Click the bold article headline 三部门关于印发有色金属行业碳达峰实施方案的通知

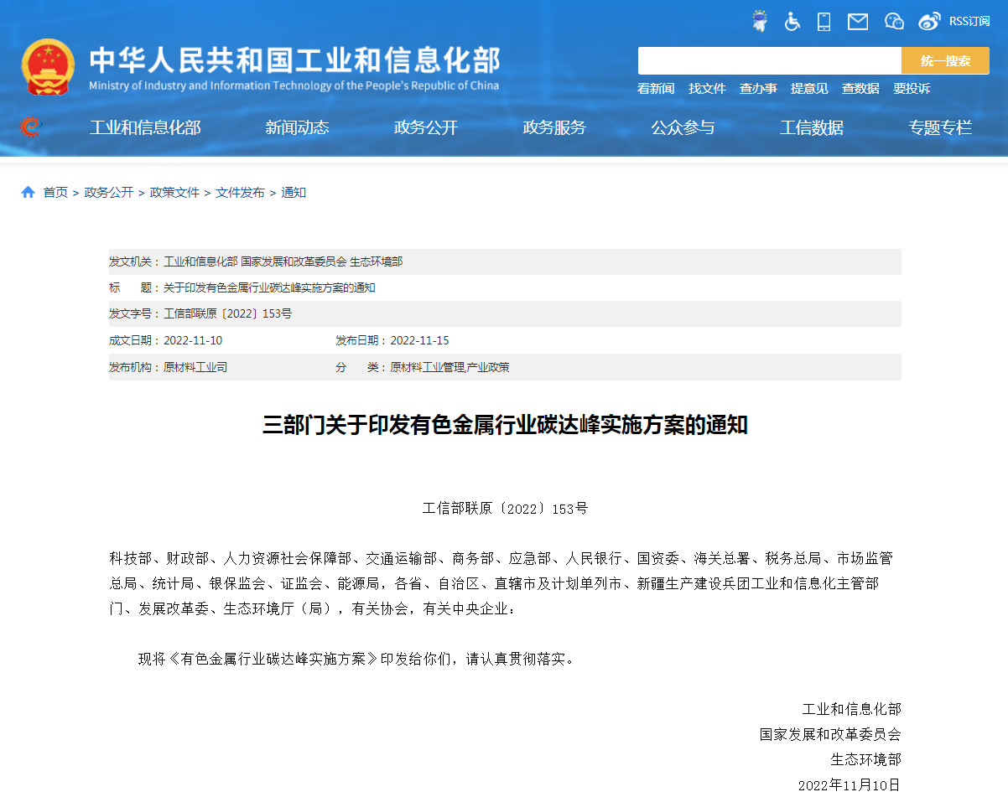tap(505, 425)
